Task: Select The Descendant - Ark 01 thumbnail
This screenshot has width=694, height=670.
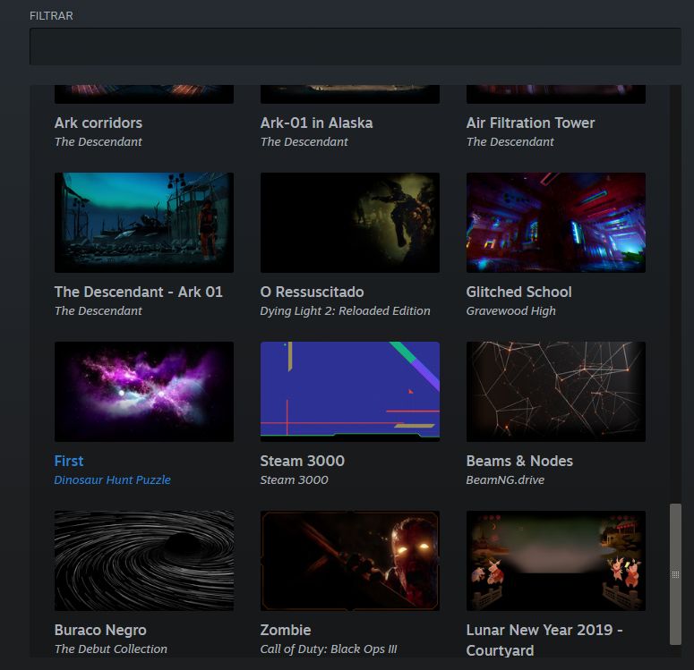Action: pos(144,223)
